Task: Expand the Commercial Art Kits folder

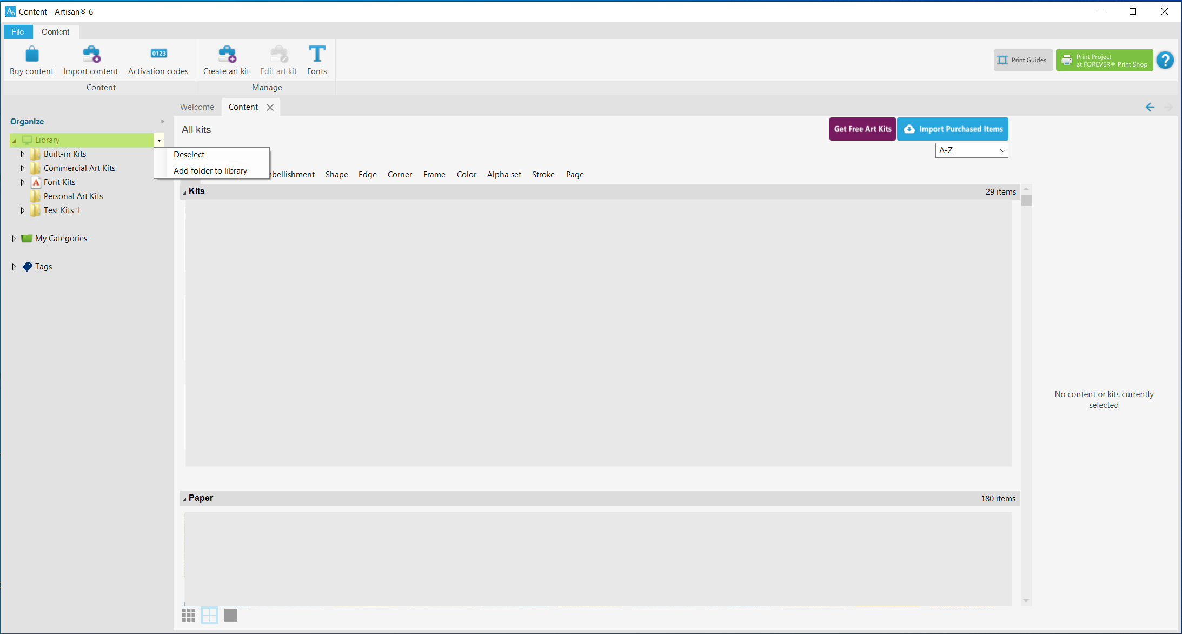Action: click(x=23, y=168)
